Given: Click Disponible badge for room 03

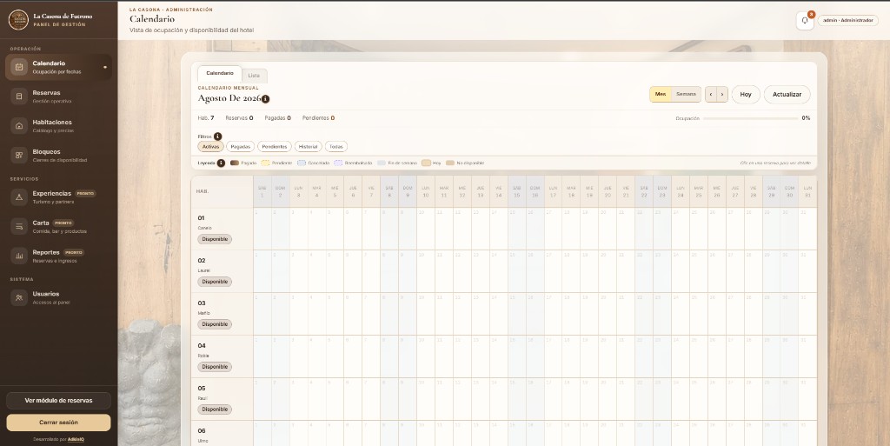Looking at the screenshot, I should [x=215, y=324].
